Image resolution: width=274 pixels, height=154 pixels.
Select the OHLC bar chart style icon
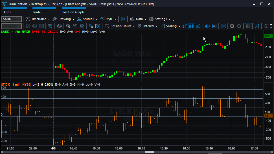pyautogui.click(x=185, y=26)
